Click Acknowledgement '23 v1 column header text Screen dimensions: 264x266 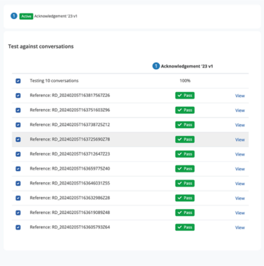tap(187, 66)
